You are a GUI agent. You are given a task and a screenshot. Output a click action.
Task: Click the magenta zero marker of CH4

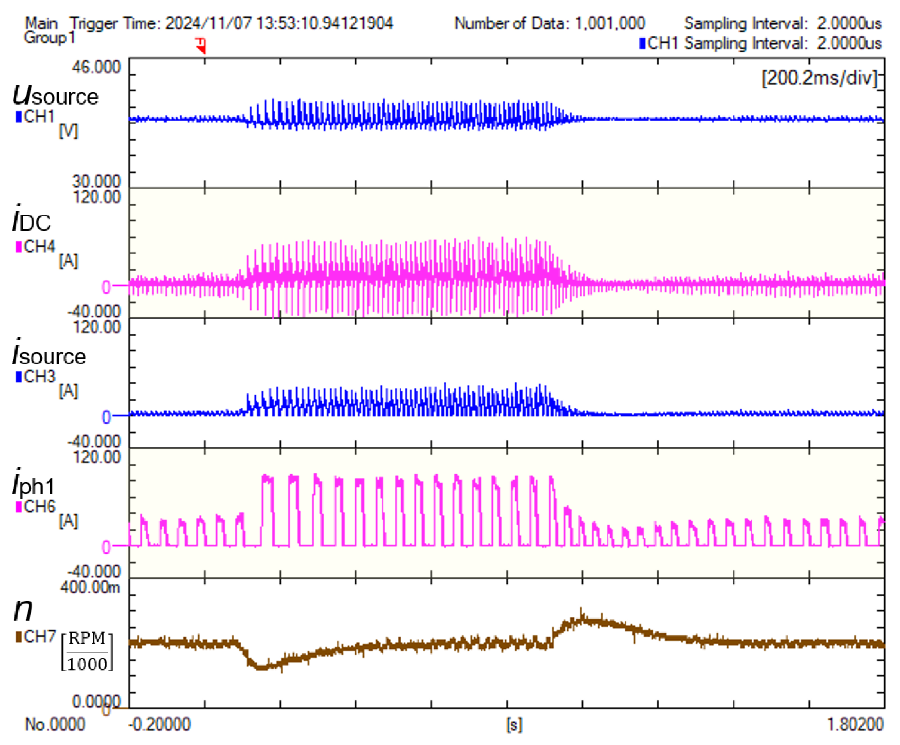click(x=106, y=287)
